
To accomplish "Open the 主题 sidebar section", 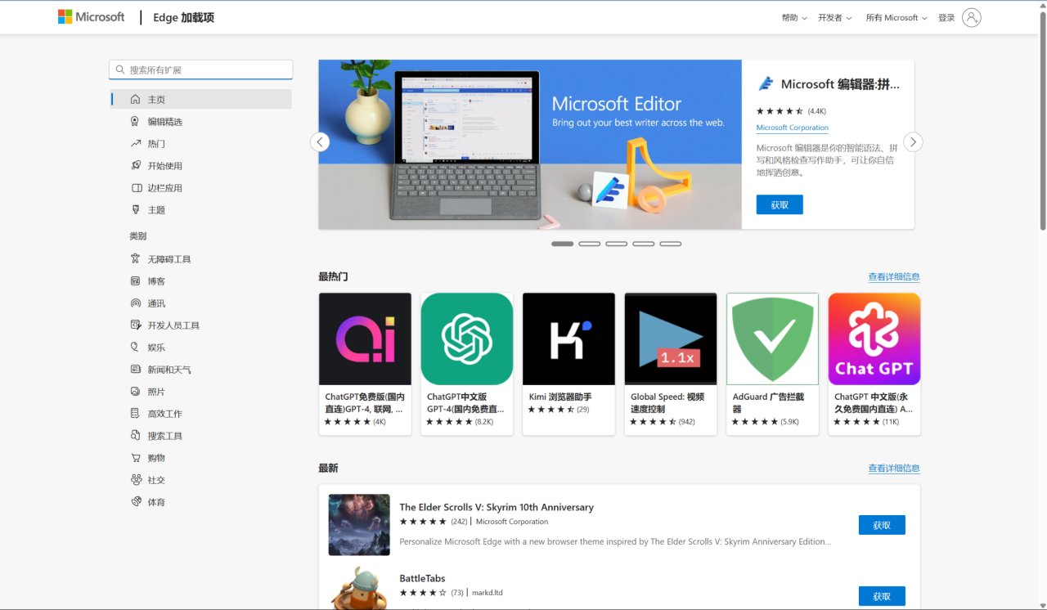I will (x=201, y=209).
